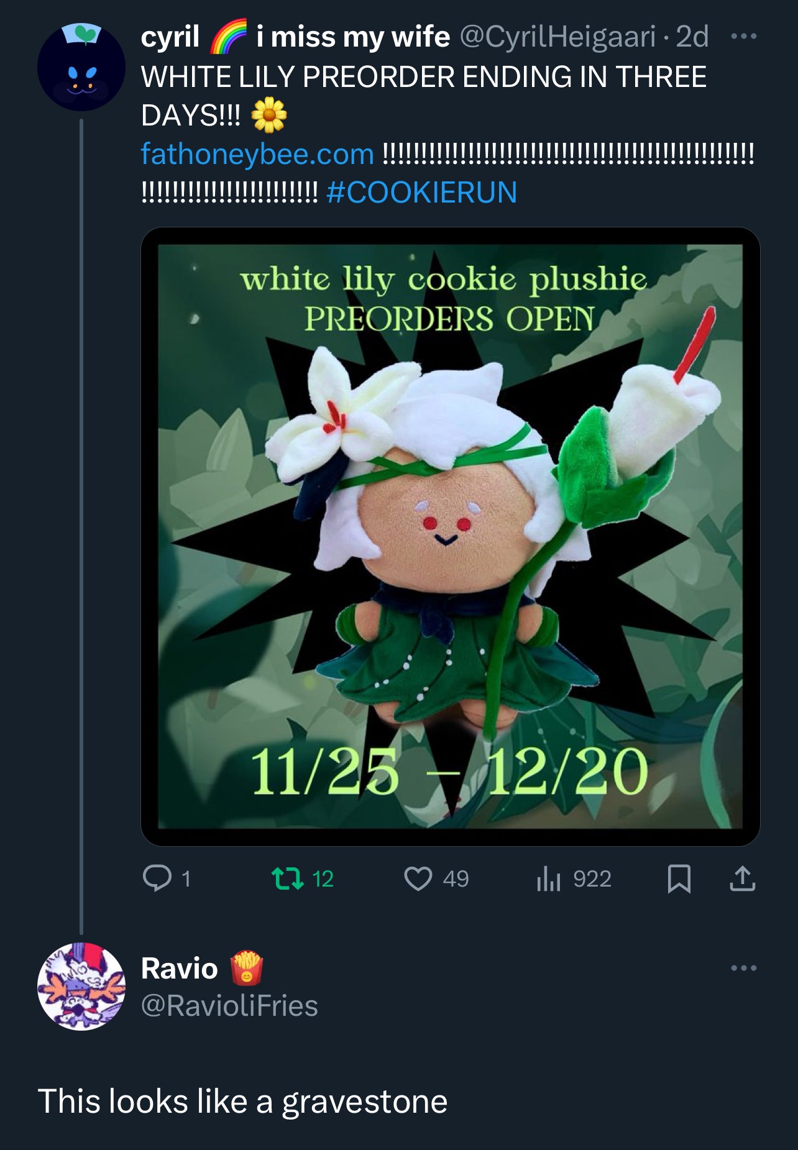The height and width of the screenshot is (1150, 798).
Task: Click the 2d timestamp on tweet
Action: click(692, 37)
